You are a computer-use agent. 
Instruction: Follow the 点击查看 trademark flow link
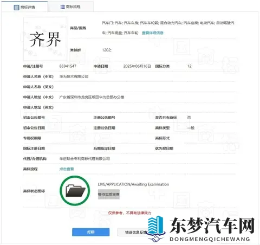(67, 169)
